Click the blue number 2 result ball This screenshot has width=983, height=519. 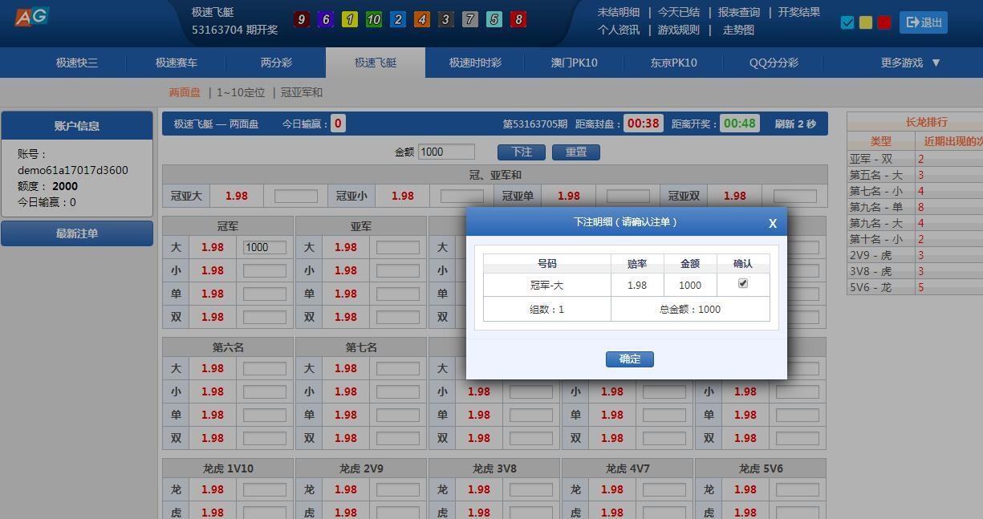[398, 19]
